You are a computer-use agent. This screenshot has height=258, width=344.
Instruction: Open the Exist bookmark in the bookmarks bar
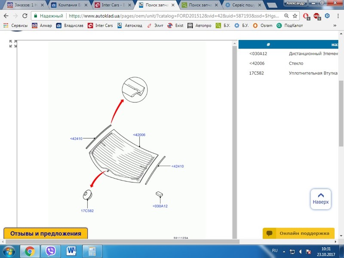[175, 25]
